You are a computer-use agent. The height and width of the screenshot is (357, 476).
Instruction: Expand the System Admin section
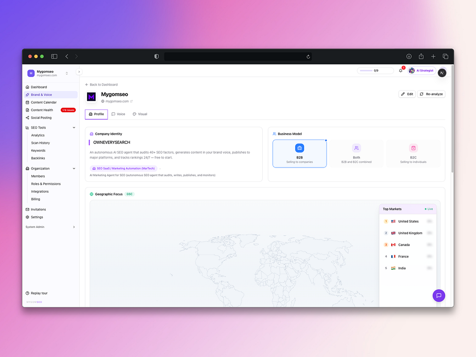50,227
